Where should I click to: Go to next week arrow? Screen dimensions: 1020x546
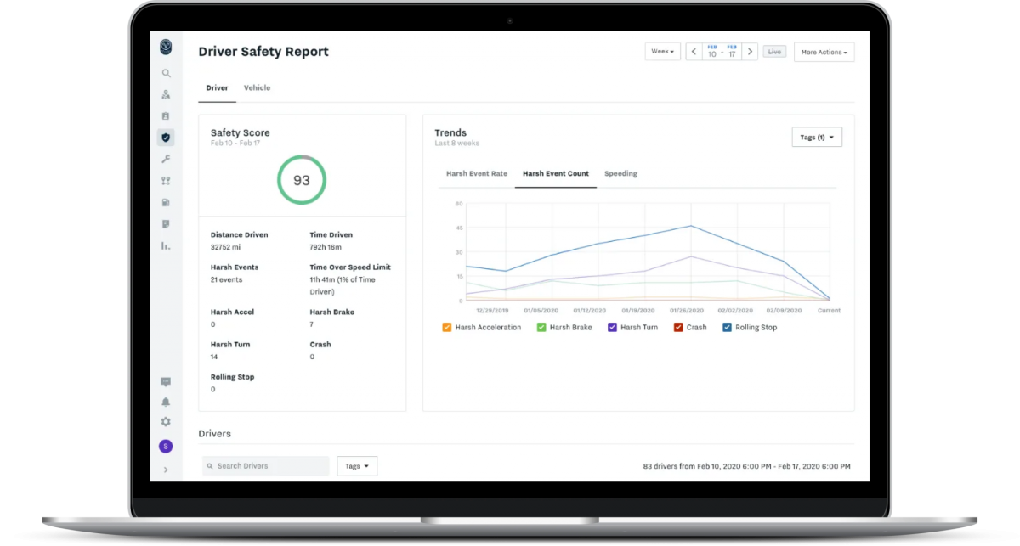(x=750, y=52)
